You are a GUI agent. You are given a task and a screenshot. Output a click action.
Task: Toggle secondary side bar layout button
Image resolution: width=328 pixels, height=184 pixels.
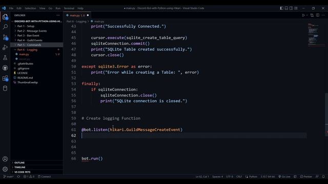click(x=291, y=8)
